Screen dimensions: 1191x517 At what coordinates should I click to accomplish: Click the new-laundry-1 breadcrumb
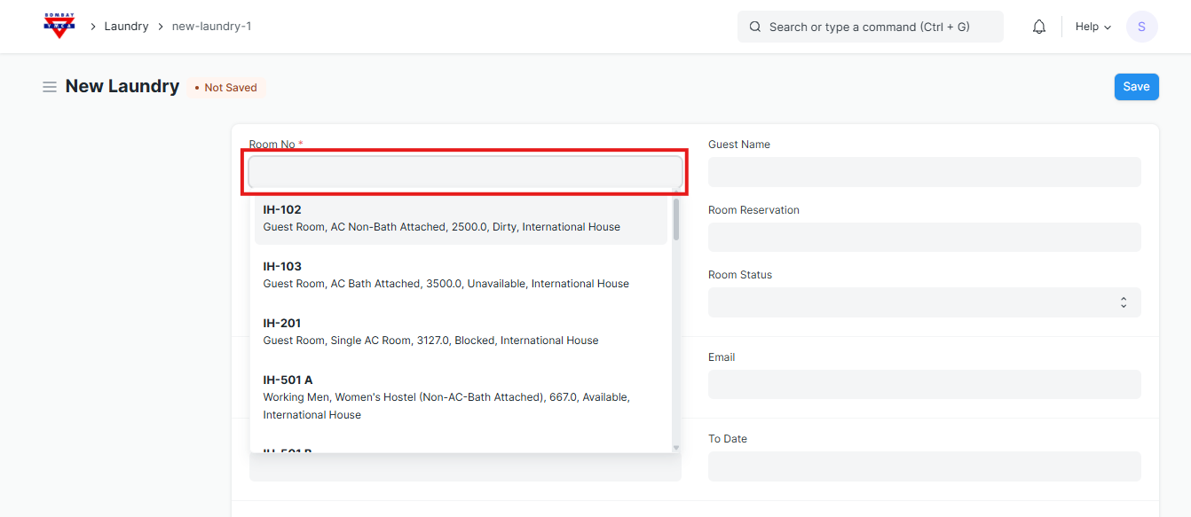pos(211,27)
